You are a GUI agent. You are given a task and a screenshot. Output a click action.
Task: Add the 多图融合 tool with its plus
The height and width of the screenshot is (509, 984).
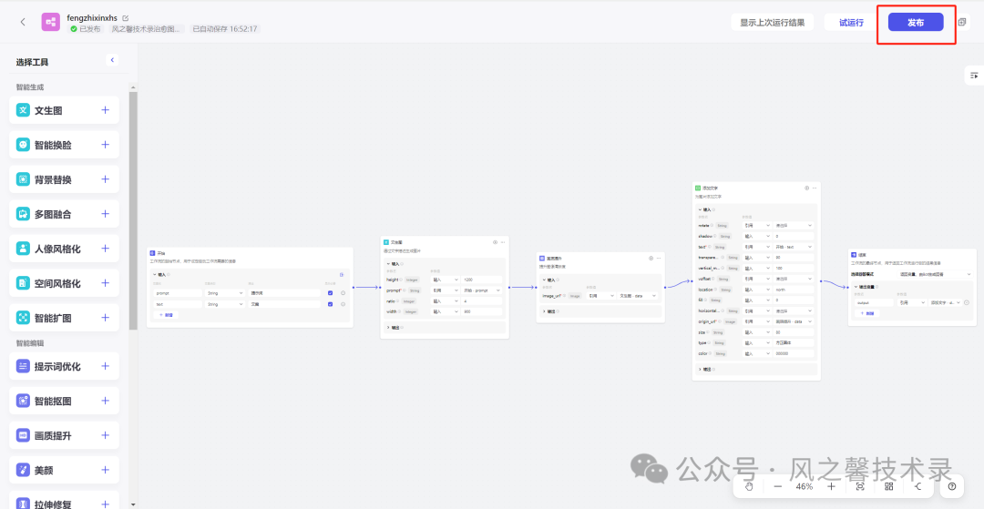pos(105,214)
